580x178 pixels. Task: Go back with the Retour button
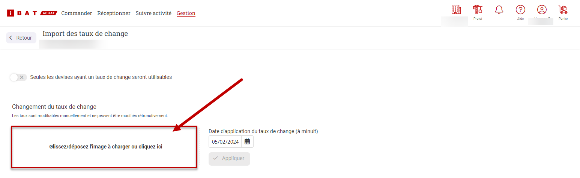(21, 38)
